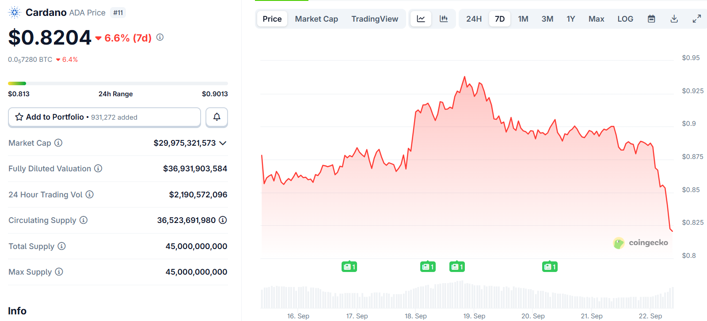Screen dimensions: 707x321
Task: Download the chart data
Action: (x=674, y=19)
